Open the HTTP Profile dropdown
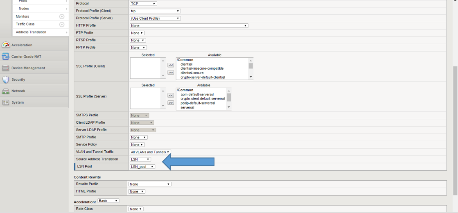Viewport: 458px width, 213px height. click(x=189, y=26)
